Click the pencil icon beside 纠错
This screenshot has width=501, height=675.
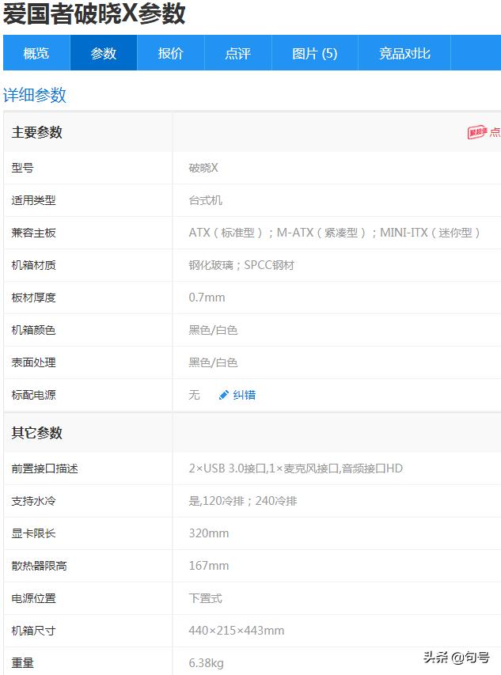(x=224, y=395)
